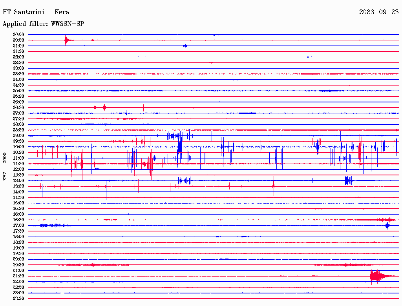Select the 11:00 time label
Viewport: 402px width, 306px height.
(x=18, y=158)
